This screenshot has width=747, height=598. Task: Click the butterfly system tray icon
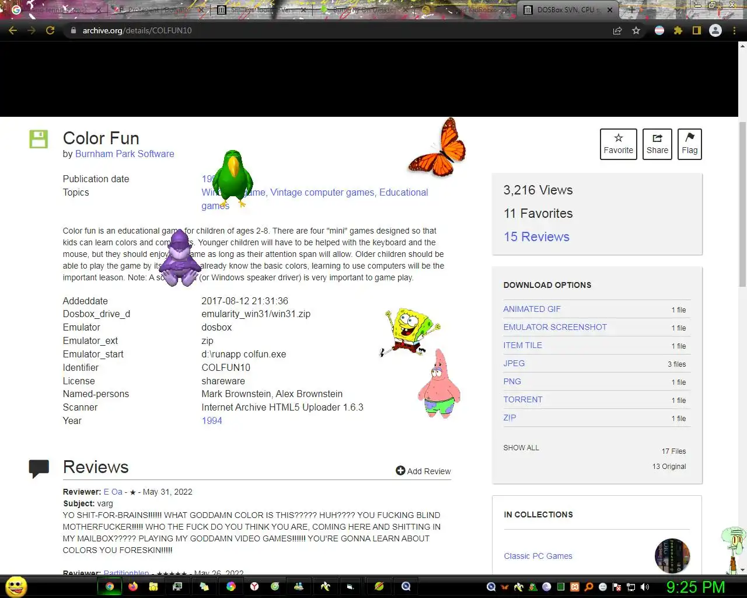505,587
